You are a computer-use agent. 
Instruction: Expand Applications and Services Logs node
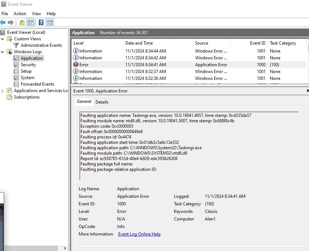click(3, 91)
